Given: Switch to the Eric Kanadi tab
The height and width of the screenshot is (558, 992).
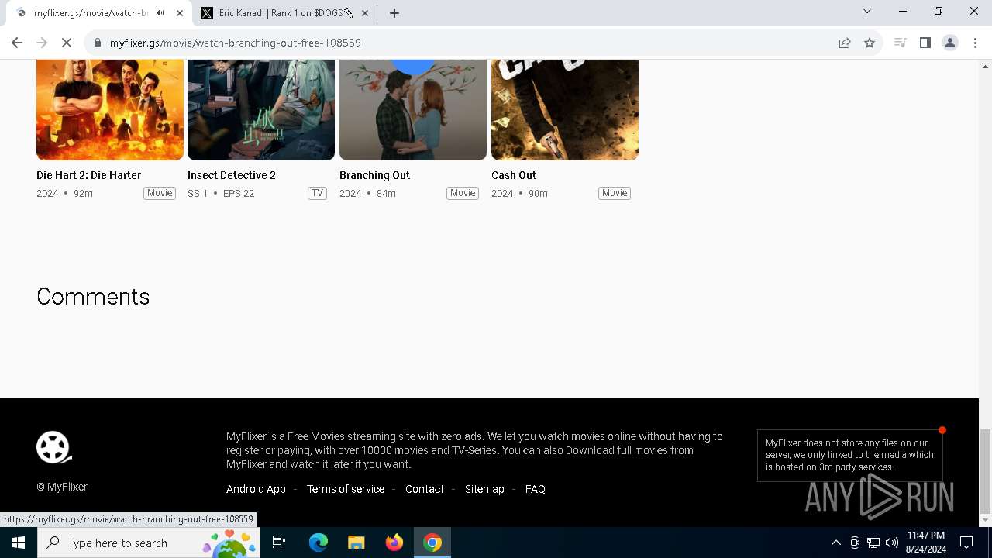Looking at the screenshot, I should pyautogui.click(x=284, y=13).
